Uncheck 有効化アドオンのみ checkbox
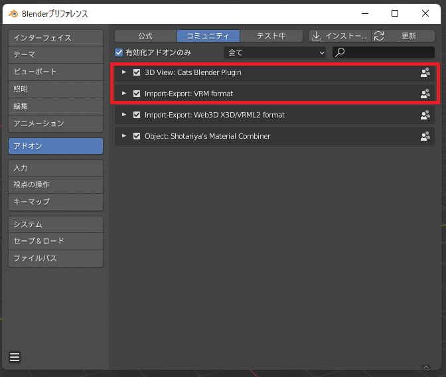 pos(119,52)
